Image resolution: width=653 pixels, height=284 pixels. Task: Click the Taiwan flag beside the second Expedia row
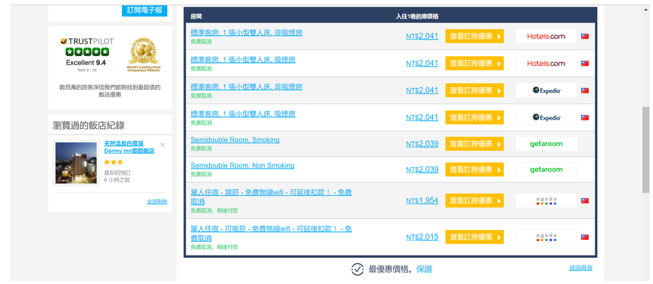[585, 117]
